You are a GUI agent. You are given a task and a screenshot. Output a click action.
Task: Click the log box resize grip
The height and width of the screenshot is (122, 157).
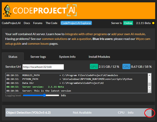tap(150, 92)
